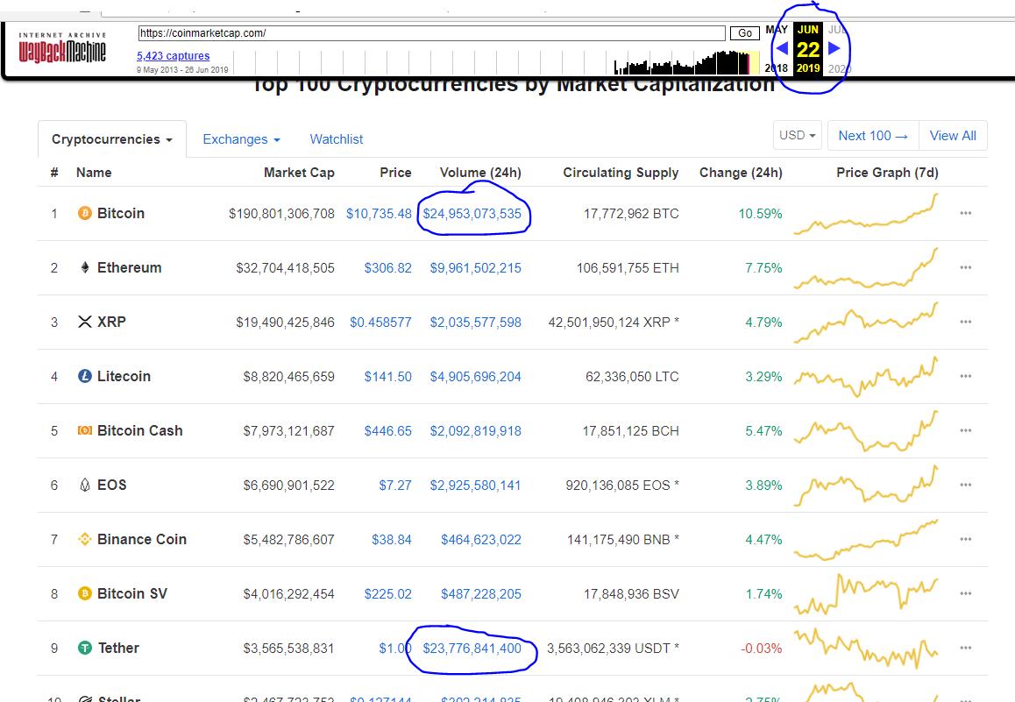Sort table by Name column header
The width and height of the screenshot is (1015, 702).
coord(94,173)
